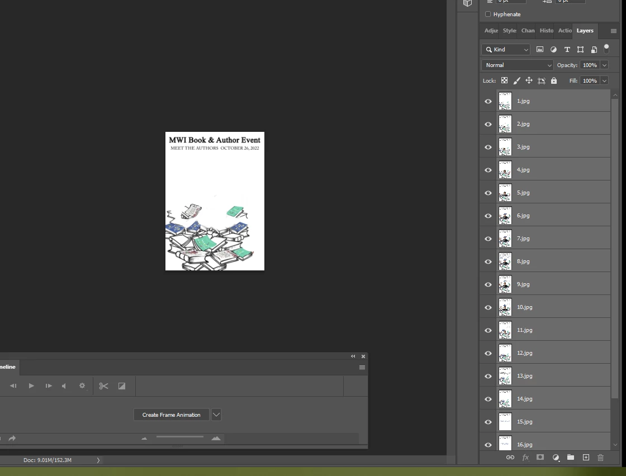Toggle layer filtering on/off switch
This screenshot has width=626, height=476.
(606, 49)
